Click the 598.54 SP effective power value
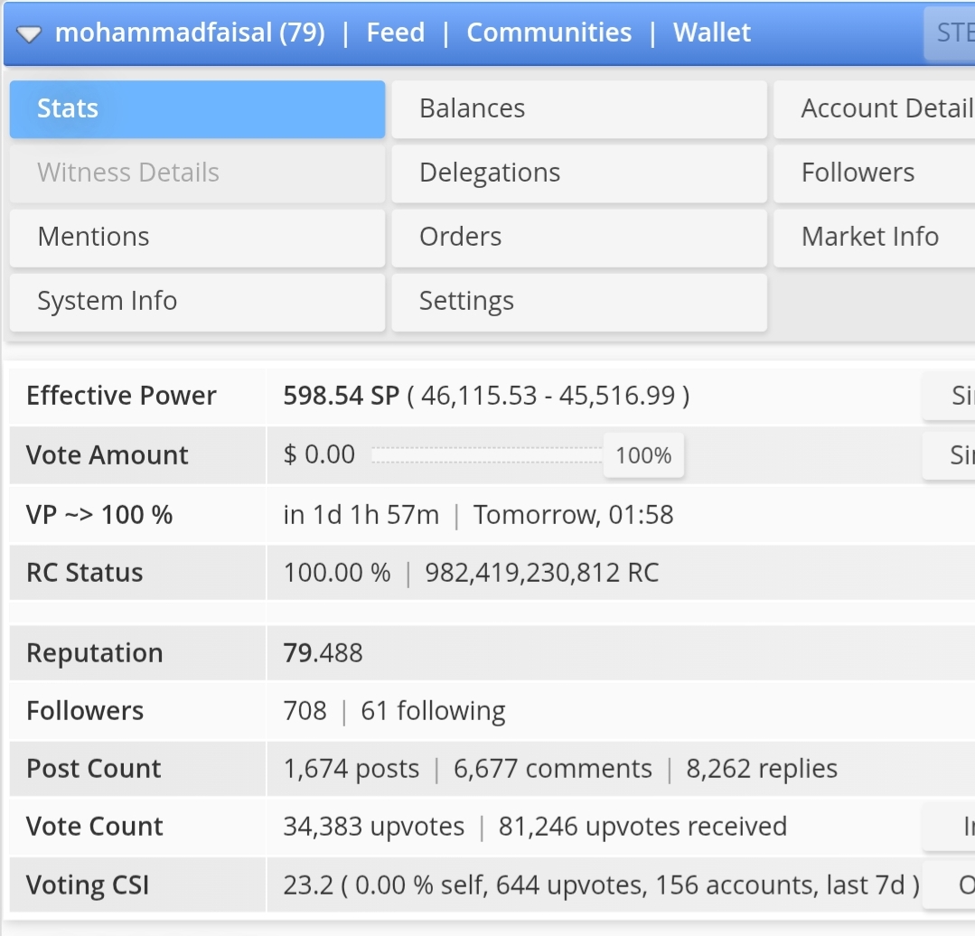 (x=342, y=396)
